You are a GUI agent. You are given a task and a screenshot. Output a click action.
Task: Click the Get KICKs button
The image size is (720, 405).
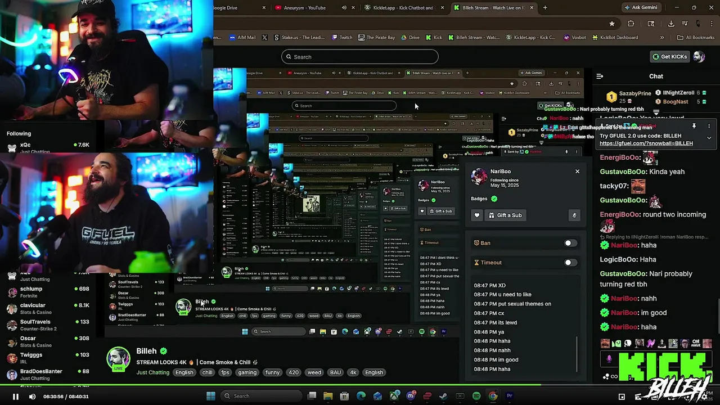coord(669,57)
